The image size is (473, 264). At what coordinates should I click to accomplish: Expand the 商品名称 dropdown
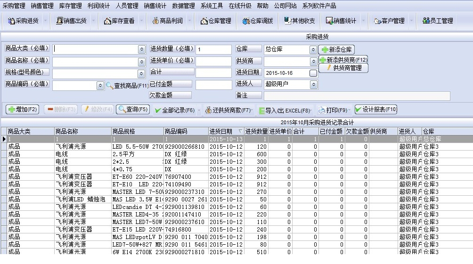pos(141,62)
